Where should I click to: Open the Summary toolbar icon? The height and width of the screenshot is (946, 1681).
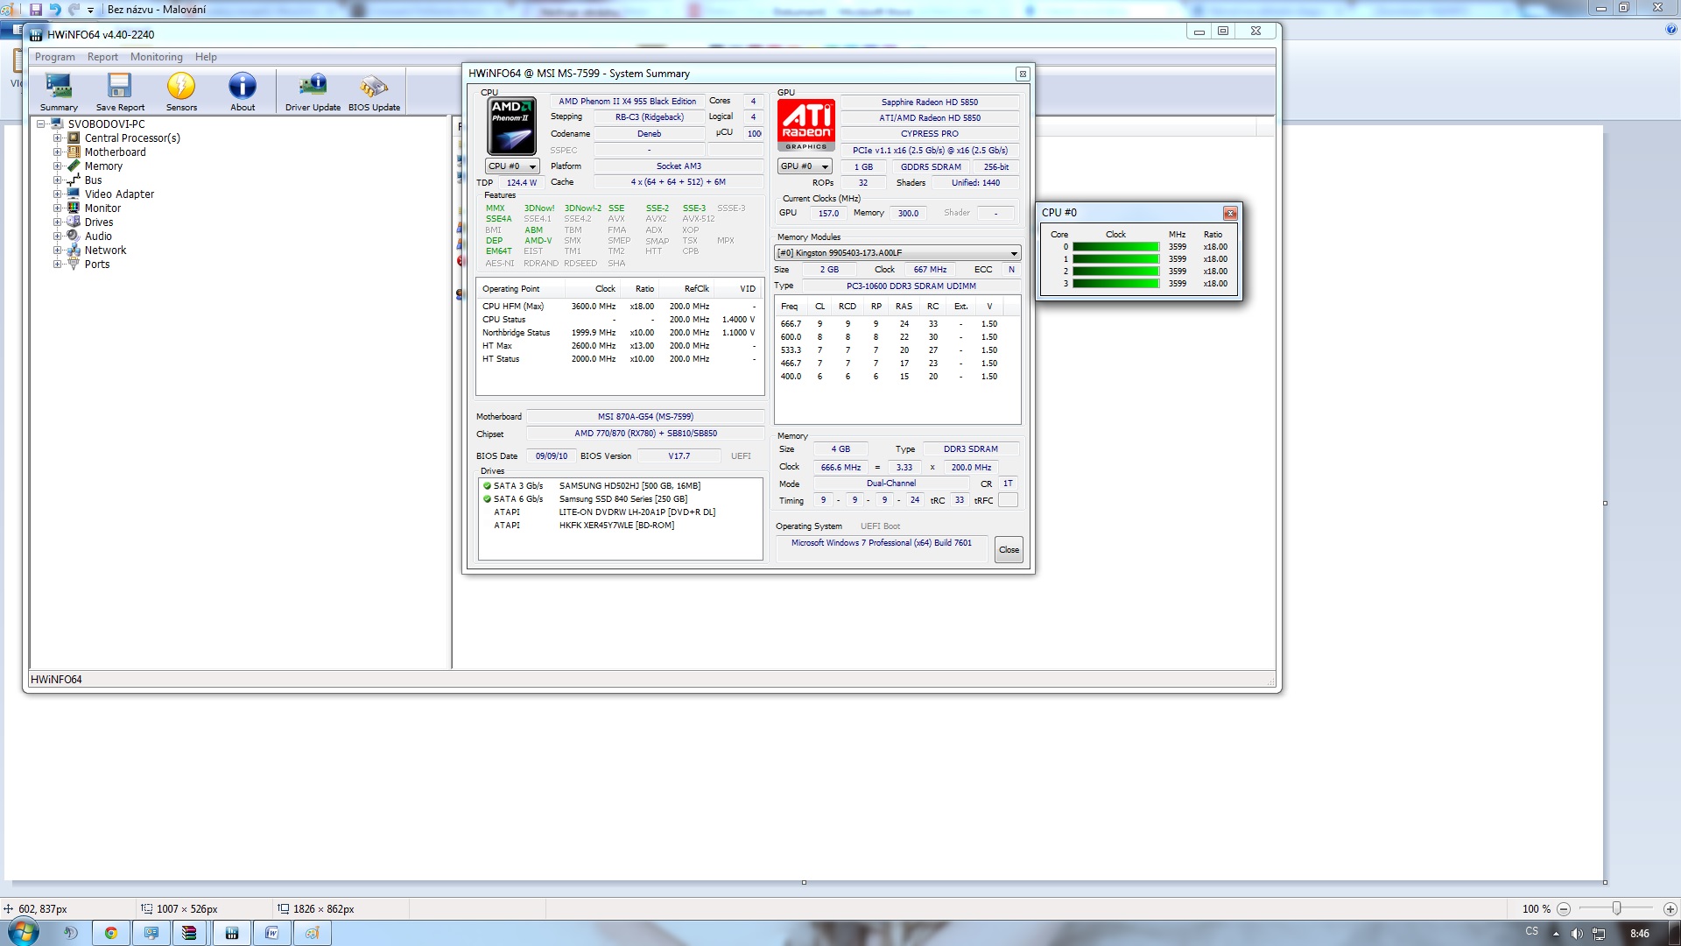(x=59, y=92)
